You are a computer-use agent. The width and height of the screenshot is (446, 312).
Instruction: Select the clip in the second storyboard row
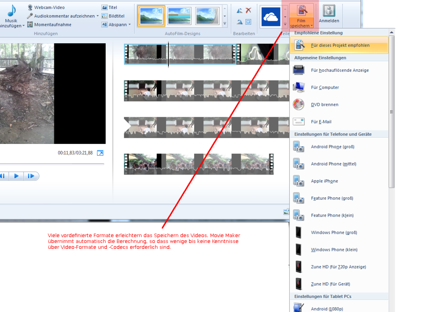(x=207, y=91)
